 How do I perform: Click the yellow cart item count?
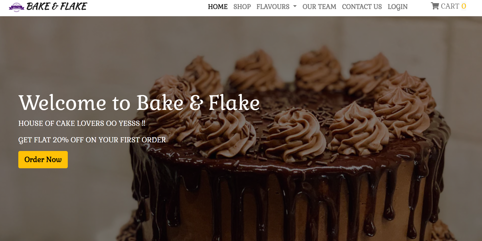[x=464, y=6]
